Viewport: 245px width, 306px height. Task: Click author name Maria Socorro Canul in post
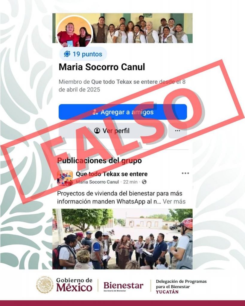point(97,182)
